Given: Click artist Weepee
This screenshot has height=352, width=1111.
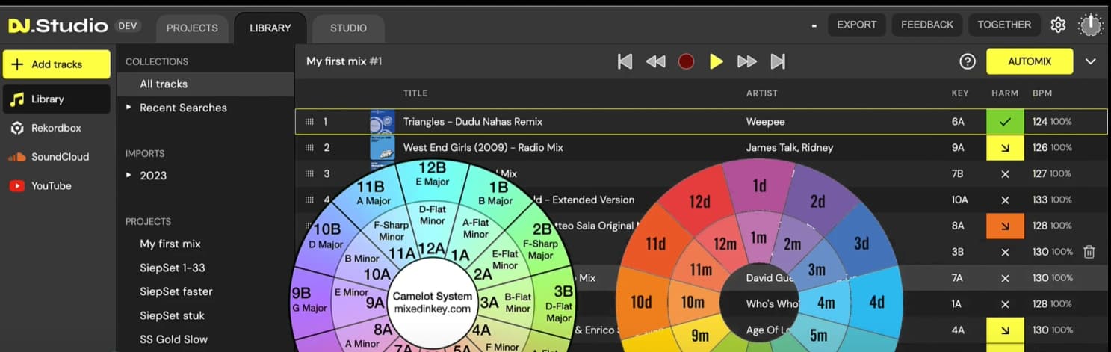Looking at the screenshot, I should (765, 121).
